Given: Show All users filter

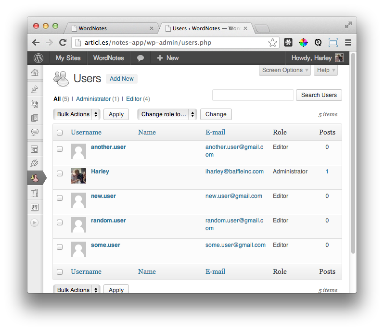Looking at the screenshot, I should [x=57, y=99].
